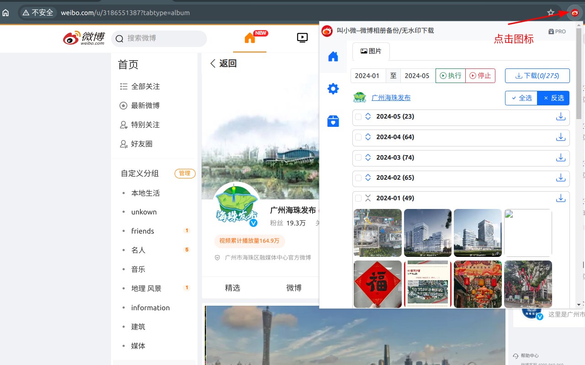Click the address bar URL

[125, 13]
